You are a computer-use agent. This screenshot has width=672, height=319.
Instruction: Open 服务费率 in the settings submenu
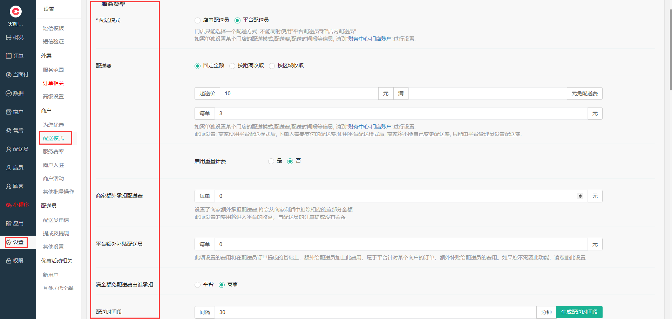53,152
